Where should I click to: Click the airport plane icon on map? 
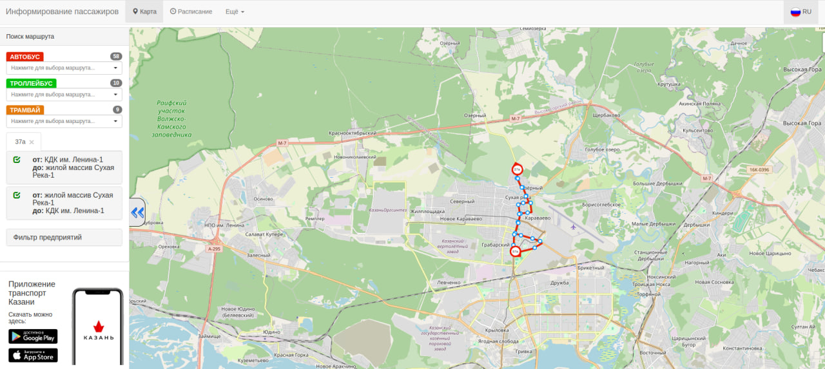(x=574, y=227)
